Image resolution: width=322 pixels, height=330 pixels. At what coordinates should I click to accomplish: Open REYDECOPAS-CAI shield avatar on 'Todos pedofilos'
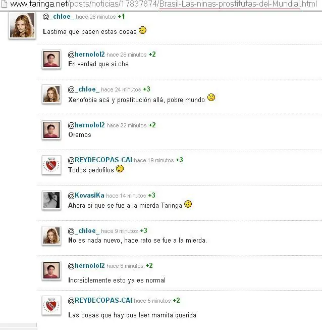51,165
